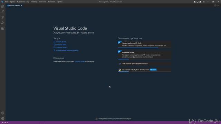Open the Accounts menu icon
Viewport: 221px width, 124px height.
(x=3, y=113)
